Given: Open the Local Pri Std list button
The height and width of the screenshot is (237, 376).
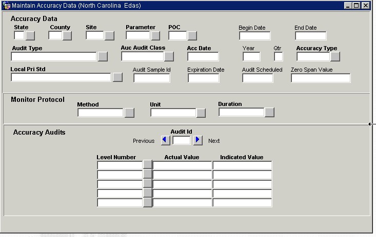Looking at the screenshot, I should pos(117,77).
